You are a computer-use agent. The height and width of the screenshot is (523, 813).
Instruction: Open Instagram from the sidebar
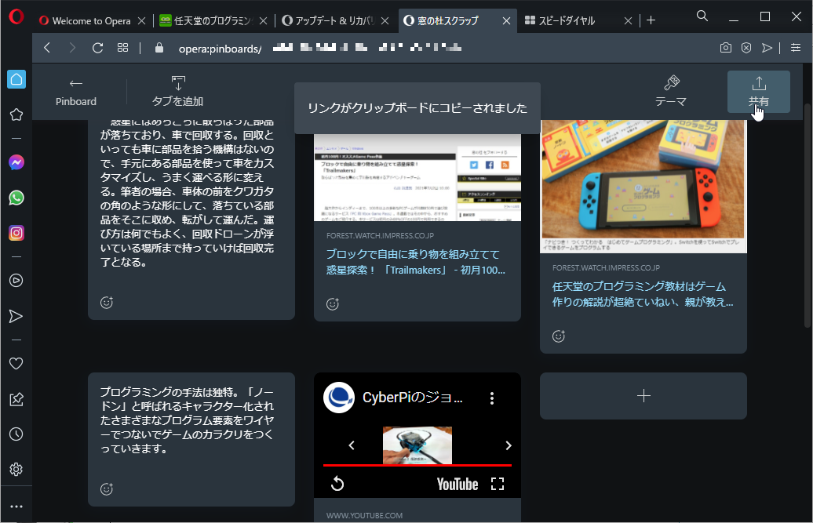point(16,233)
